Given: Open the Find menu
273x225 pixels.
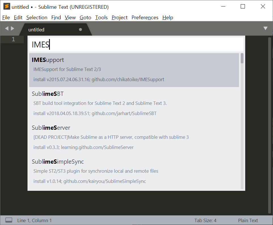Looking at the screenshot, I should point(56,18).
